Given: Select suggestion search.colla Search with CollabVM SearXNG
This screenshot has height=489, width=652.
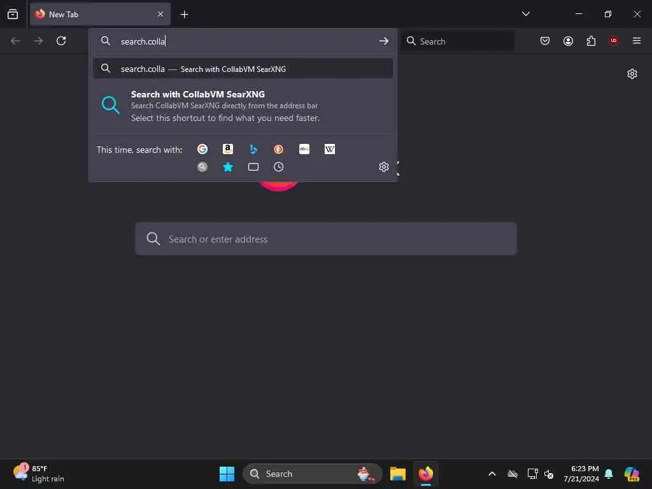Looking at the screenshot, I should click(x=243, y=69).
